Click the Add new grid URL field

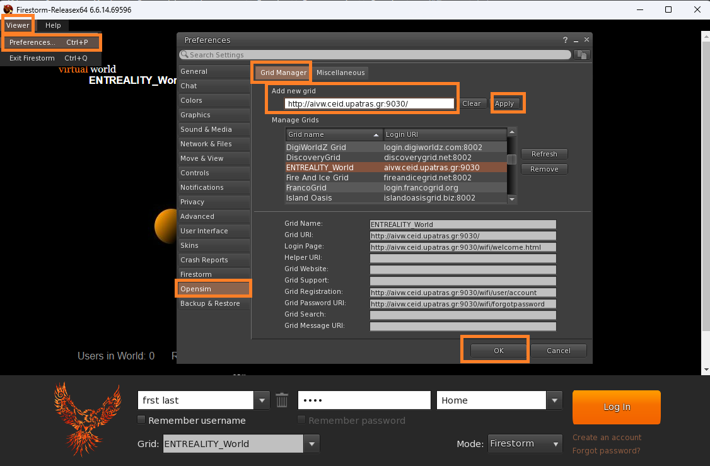point(369,103)
